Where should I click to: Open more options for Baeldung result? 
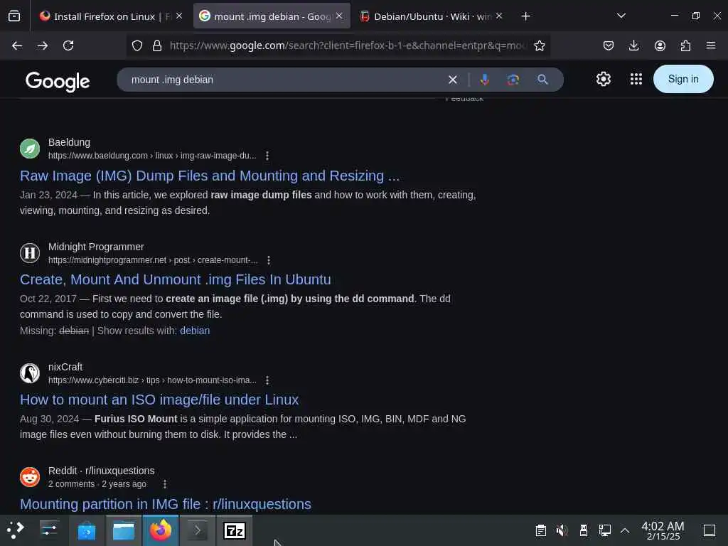coord(267,156)
